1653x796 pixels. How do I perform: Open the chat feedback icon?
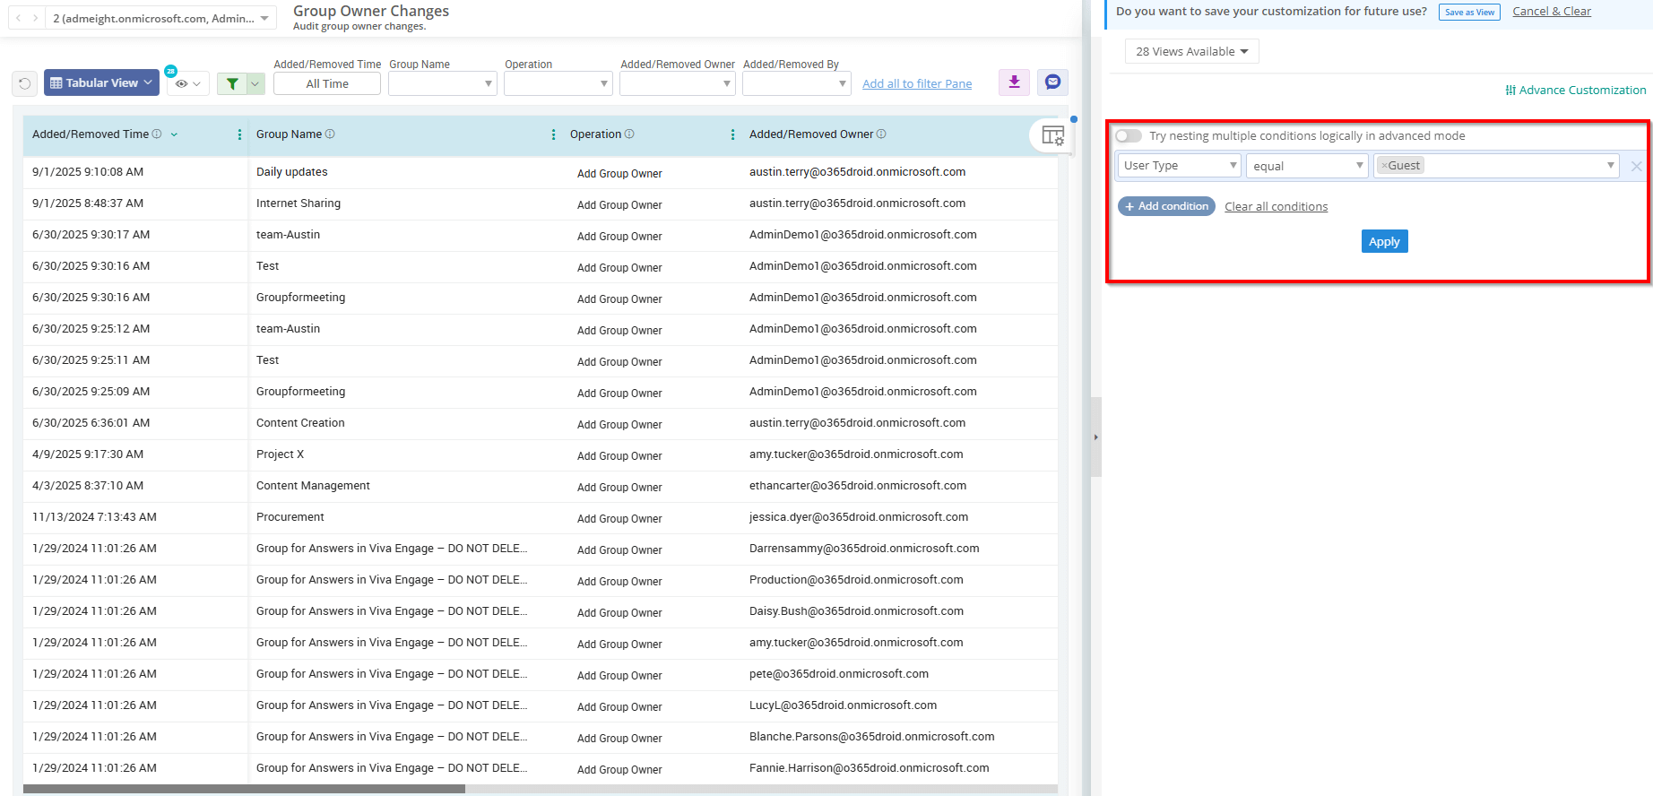coord(1052,82)
